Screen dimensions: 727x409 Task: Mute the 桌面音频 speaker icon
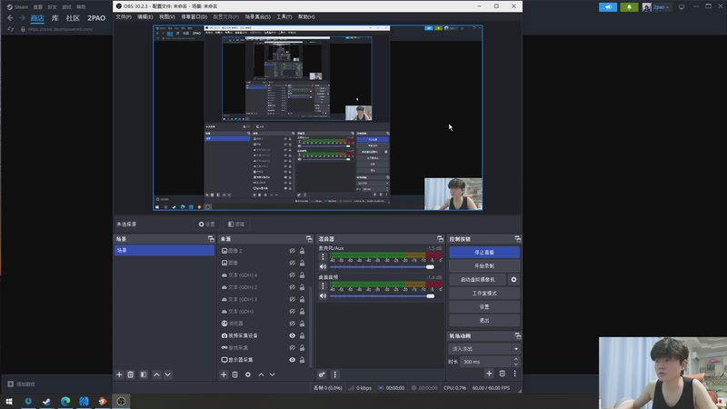[x=324, y=296]
